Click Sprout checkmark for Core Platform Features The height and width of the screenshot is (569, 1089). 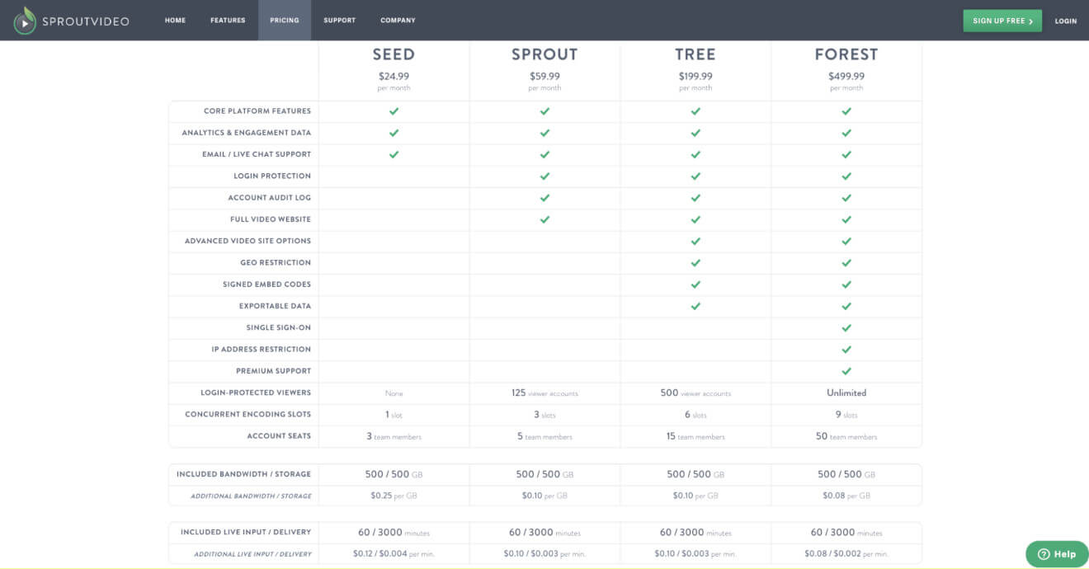[544, 111]
